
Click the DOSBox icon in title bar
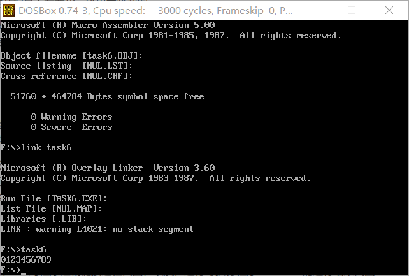(x=10, y=10)
